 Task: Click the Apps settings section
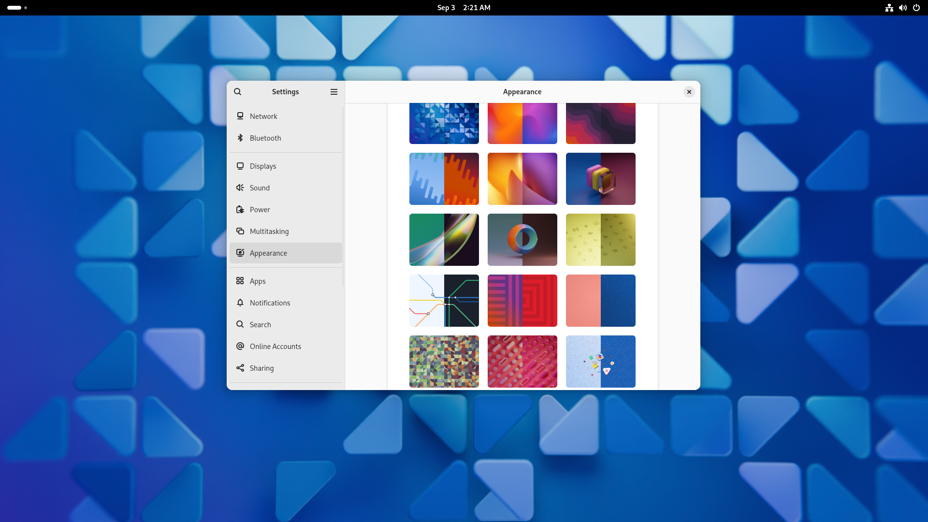(x=258, y=281)
